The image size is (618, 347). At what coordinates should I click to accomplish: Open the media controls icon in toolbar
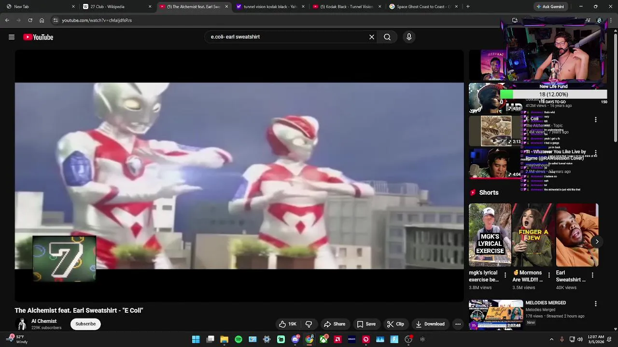point(588,20)
